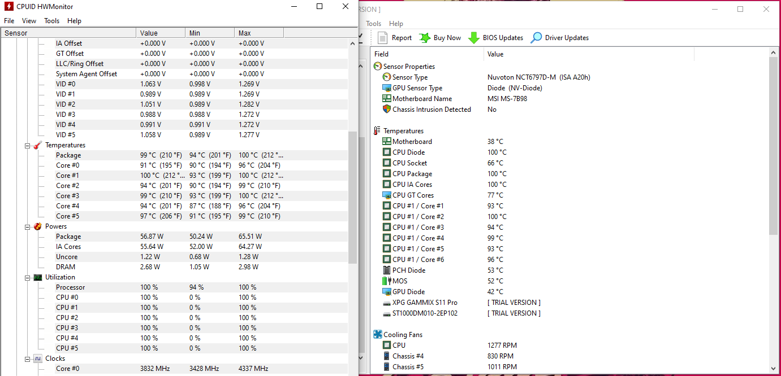Open BIOS Updates from the toolbar
Image resolution: width=781 pixels, height=376 pixels.
click(473, 38)
